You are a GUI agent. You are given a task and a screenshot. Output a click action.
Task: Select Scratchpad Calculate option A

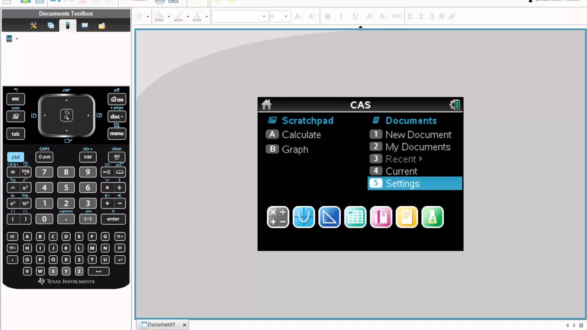293,135
